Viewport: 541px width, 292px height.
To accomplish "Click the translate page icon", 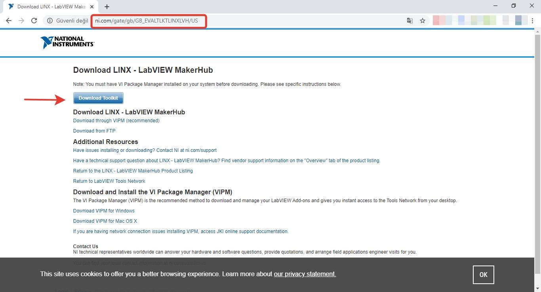I will [410, 21].
